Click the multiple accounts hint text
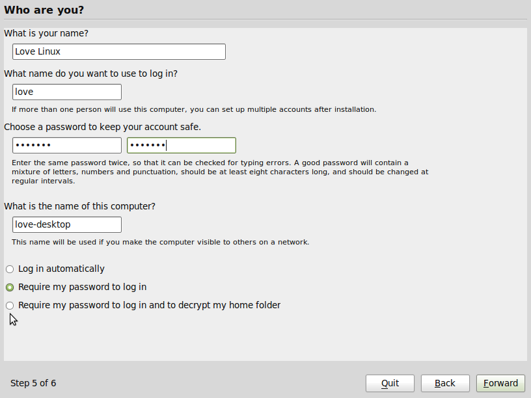This screenshot has width=531, height=398. 194,109
